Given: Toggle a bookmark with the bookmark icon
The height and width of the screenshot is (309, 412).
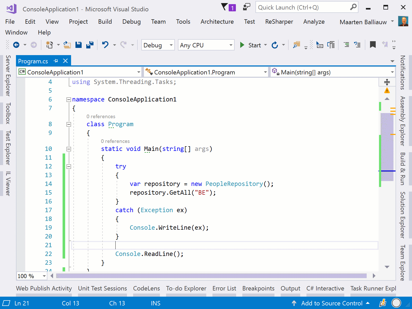Looking at the screenshot, I should click(373, 45).
